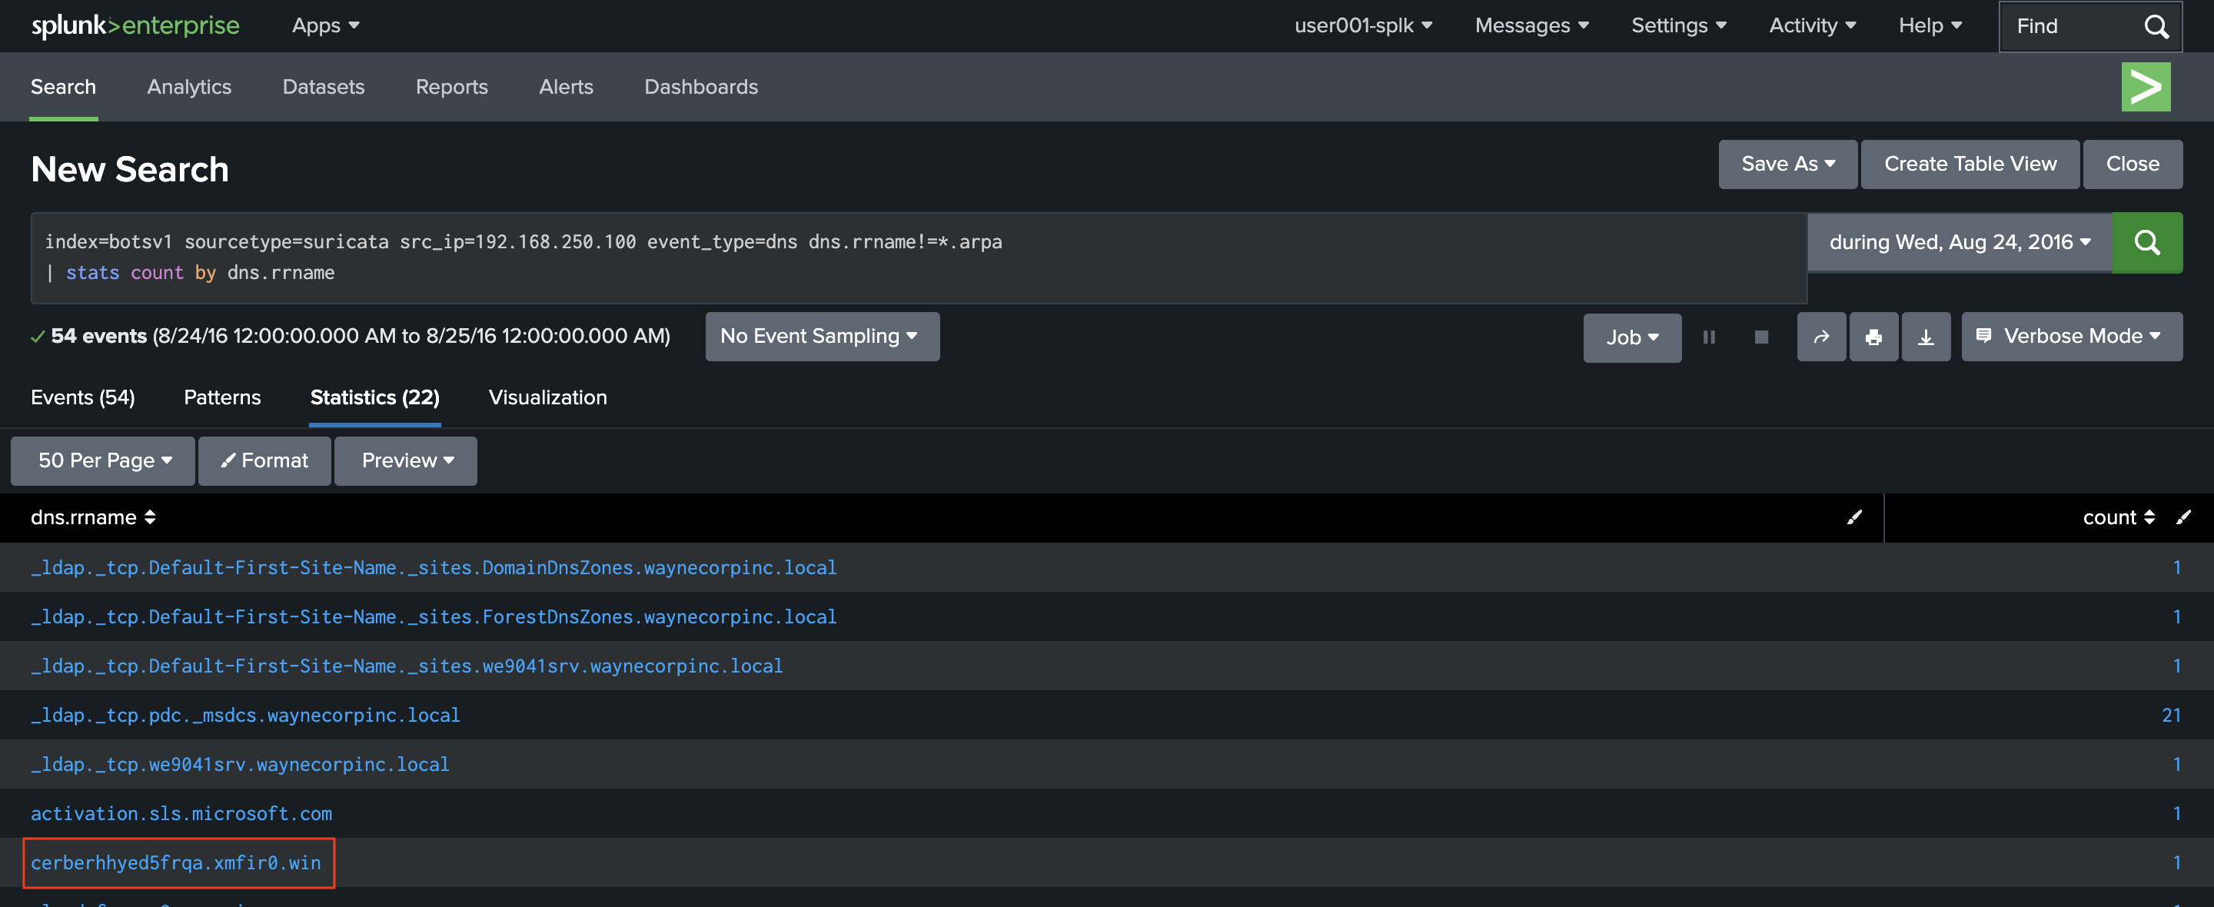Click the ForestDnsZones.waynecorpinc.local entry
Screen dimensions: 2214x907
(x=433, y=616)
